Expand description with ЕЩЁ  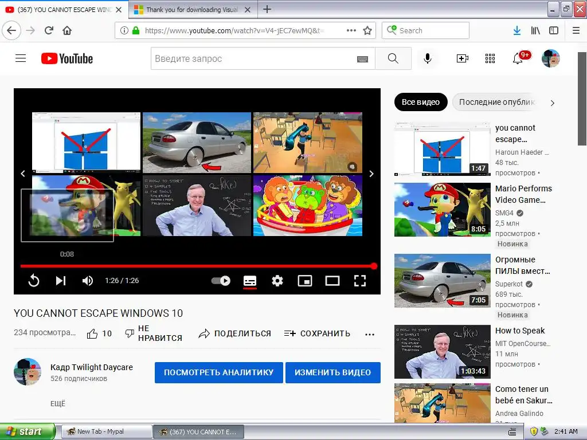(58, 404)
